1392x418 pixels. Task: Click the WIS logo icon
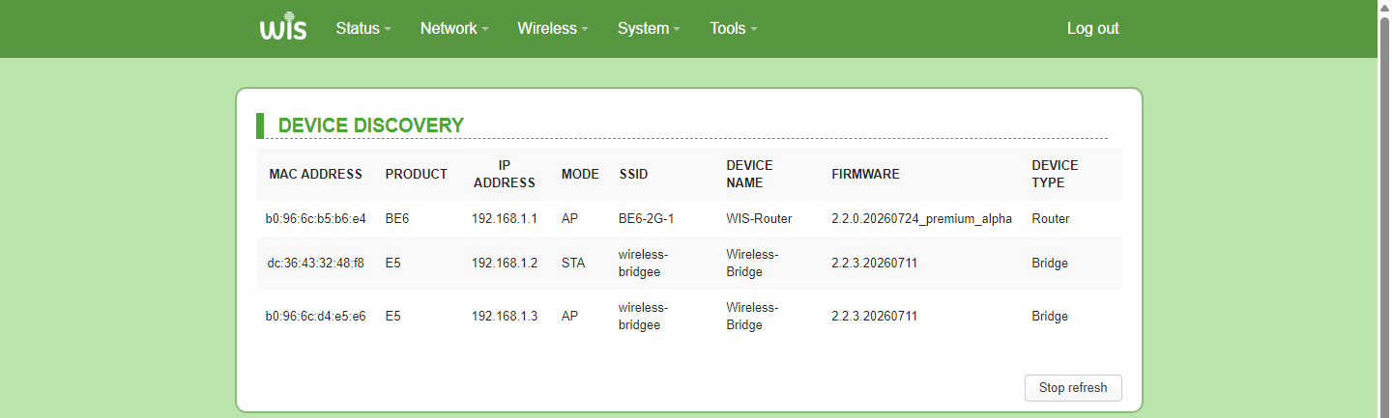(x=283, y=28)
